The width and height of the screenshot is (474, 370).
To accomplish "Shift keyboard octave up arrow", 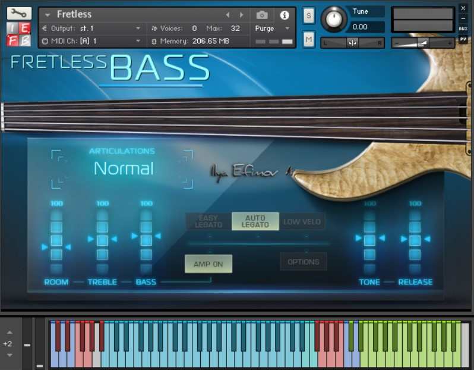I will coord(10,332).
